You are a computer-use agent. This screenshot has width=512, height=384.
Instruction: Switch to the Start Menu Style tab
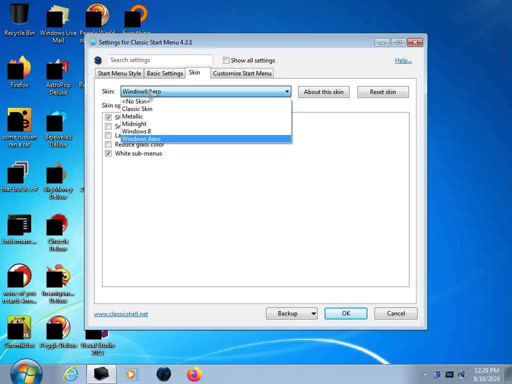tap(119, 73)
